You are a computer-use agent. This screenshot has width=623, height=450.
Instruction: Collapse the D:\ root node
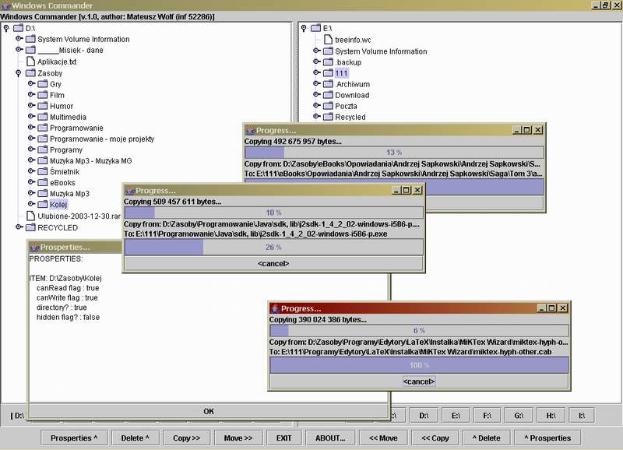click(6, 28)
